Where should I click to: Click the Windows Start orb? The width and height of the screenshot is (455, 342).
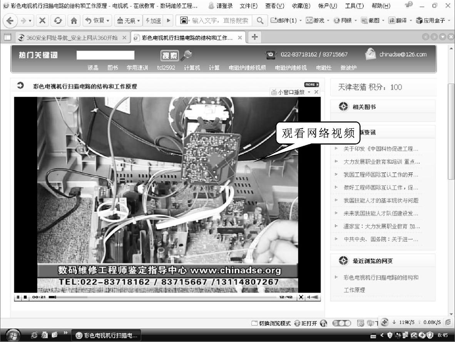coord(13,335)
